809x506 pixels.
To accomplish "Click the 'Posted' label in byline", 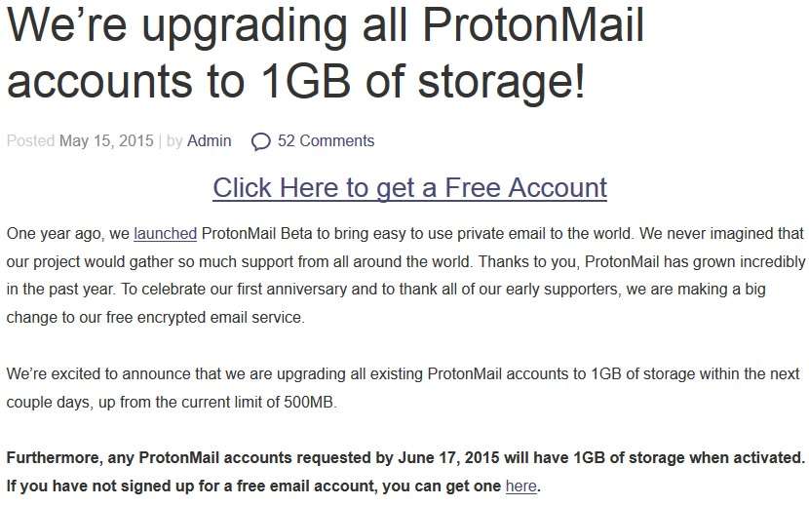I will (30, 141).
